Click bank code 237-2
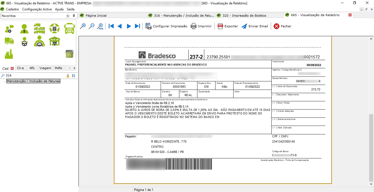The width and height of the screenshot is (374, 192). pos(196,57)
